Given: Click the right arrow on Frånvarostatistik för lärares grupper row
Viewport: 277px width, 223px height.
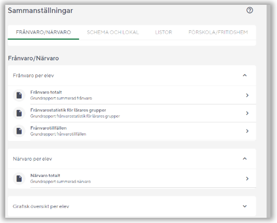Looking at the screenshot, I should click(247, 113).
